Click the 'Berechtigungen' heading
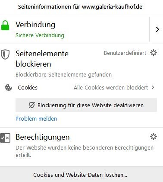The image size is (163, 182). (x=43, y=137)
